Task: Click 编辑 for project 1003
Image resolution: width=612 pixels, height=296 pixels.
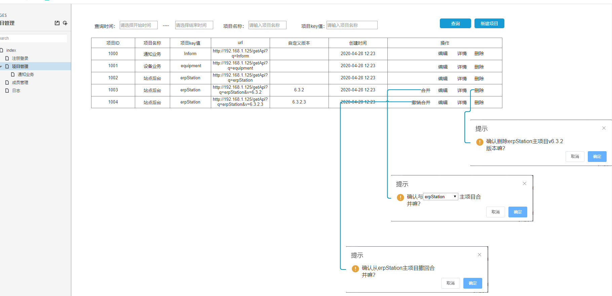Action: click(x=443, y=90)
